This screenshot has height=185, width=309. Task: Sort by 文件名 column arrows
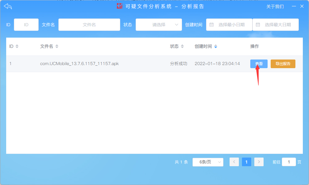[57, 46]
